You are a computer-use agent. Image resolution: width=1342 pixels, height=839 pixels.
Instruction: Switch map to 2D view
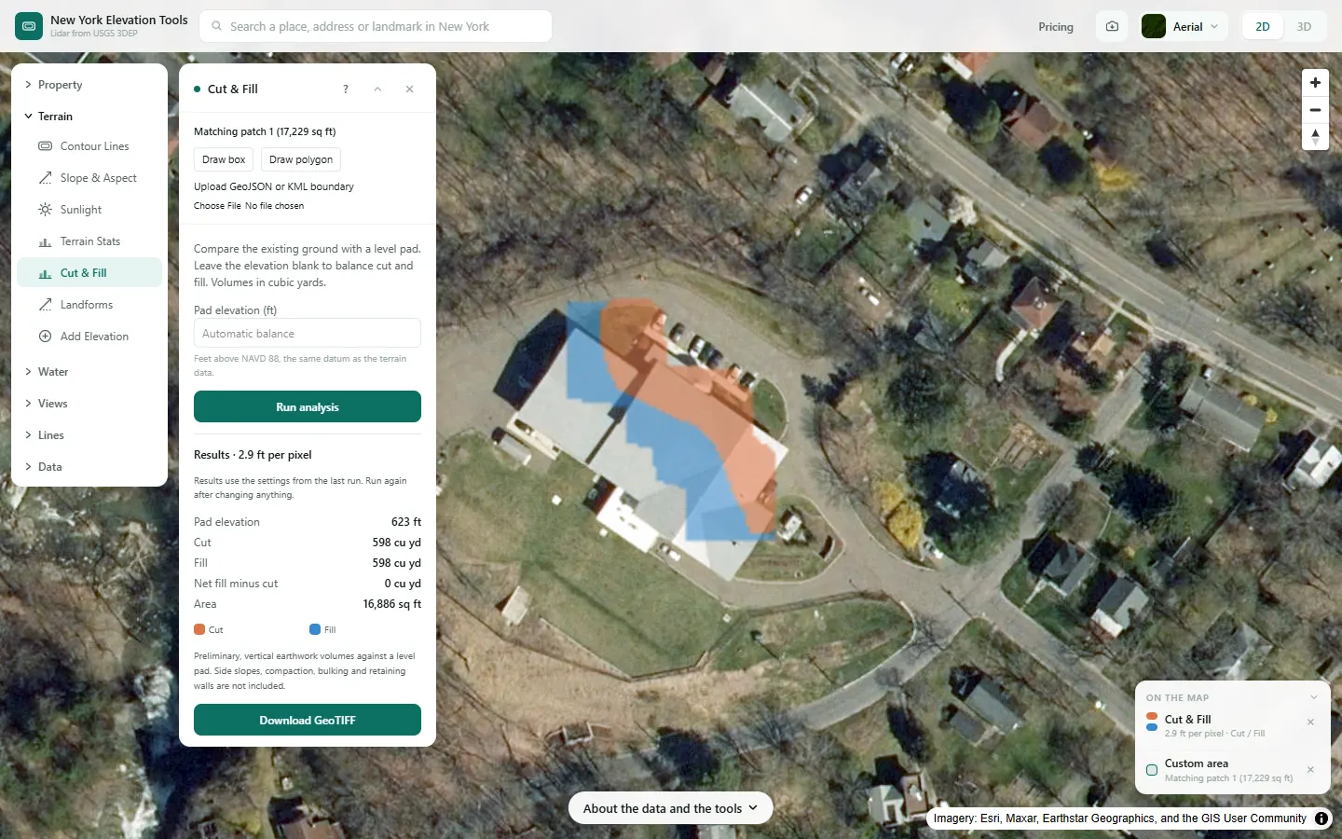point(1263,27)
